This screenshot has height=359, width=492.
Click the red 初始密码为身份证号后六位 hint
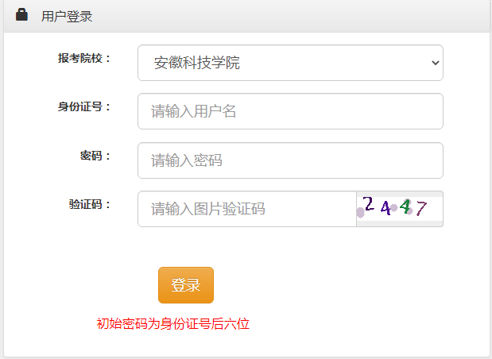pyautogui.click(x=173, y=323)
